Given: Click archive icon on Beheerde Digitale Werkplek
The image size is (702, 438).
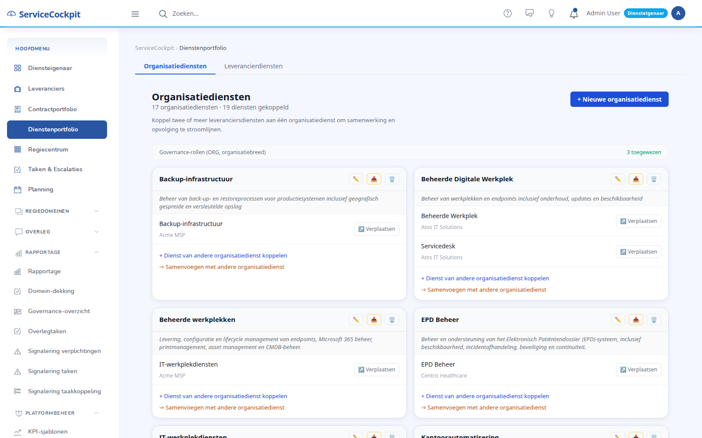Looking at the screenshot, I should (x=636, y=179).
